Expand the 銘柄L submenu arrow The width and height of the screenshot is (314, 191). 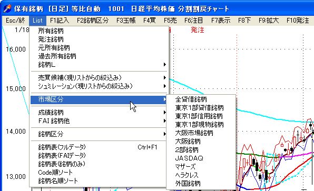(x=164, y=64)
